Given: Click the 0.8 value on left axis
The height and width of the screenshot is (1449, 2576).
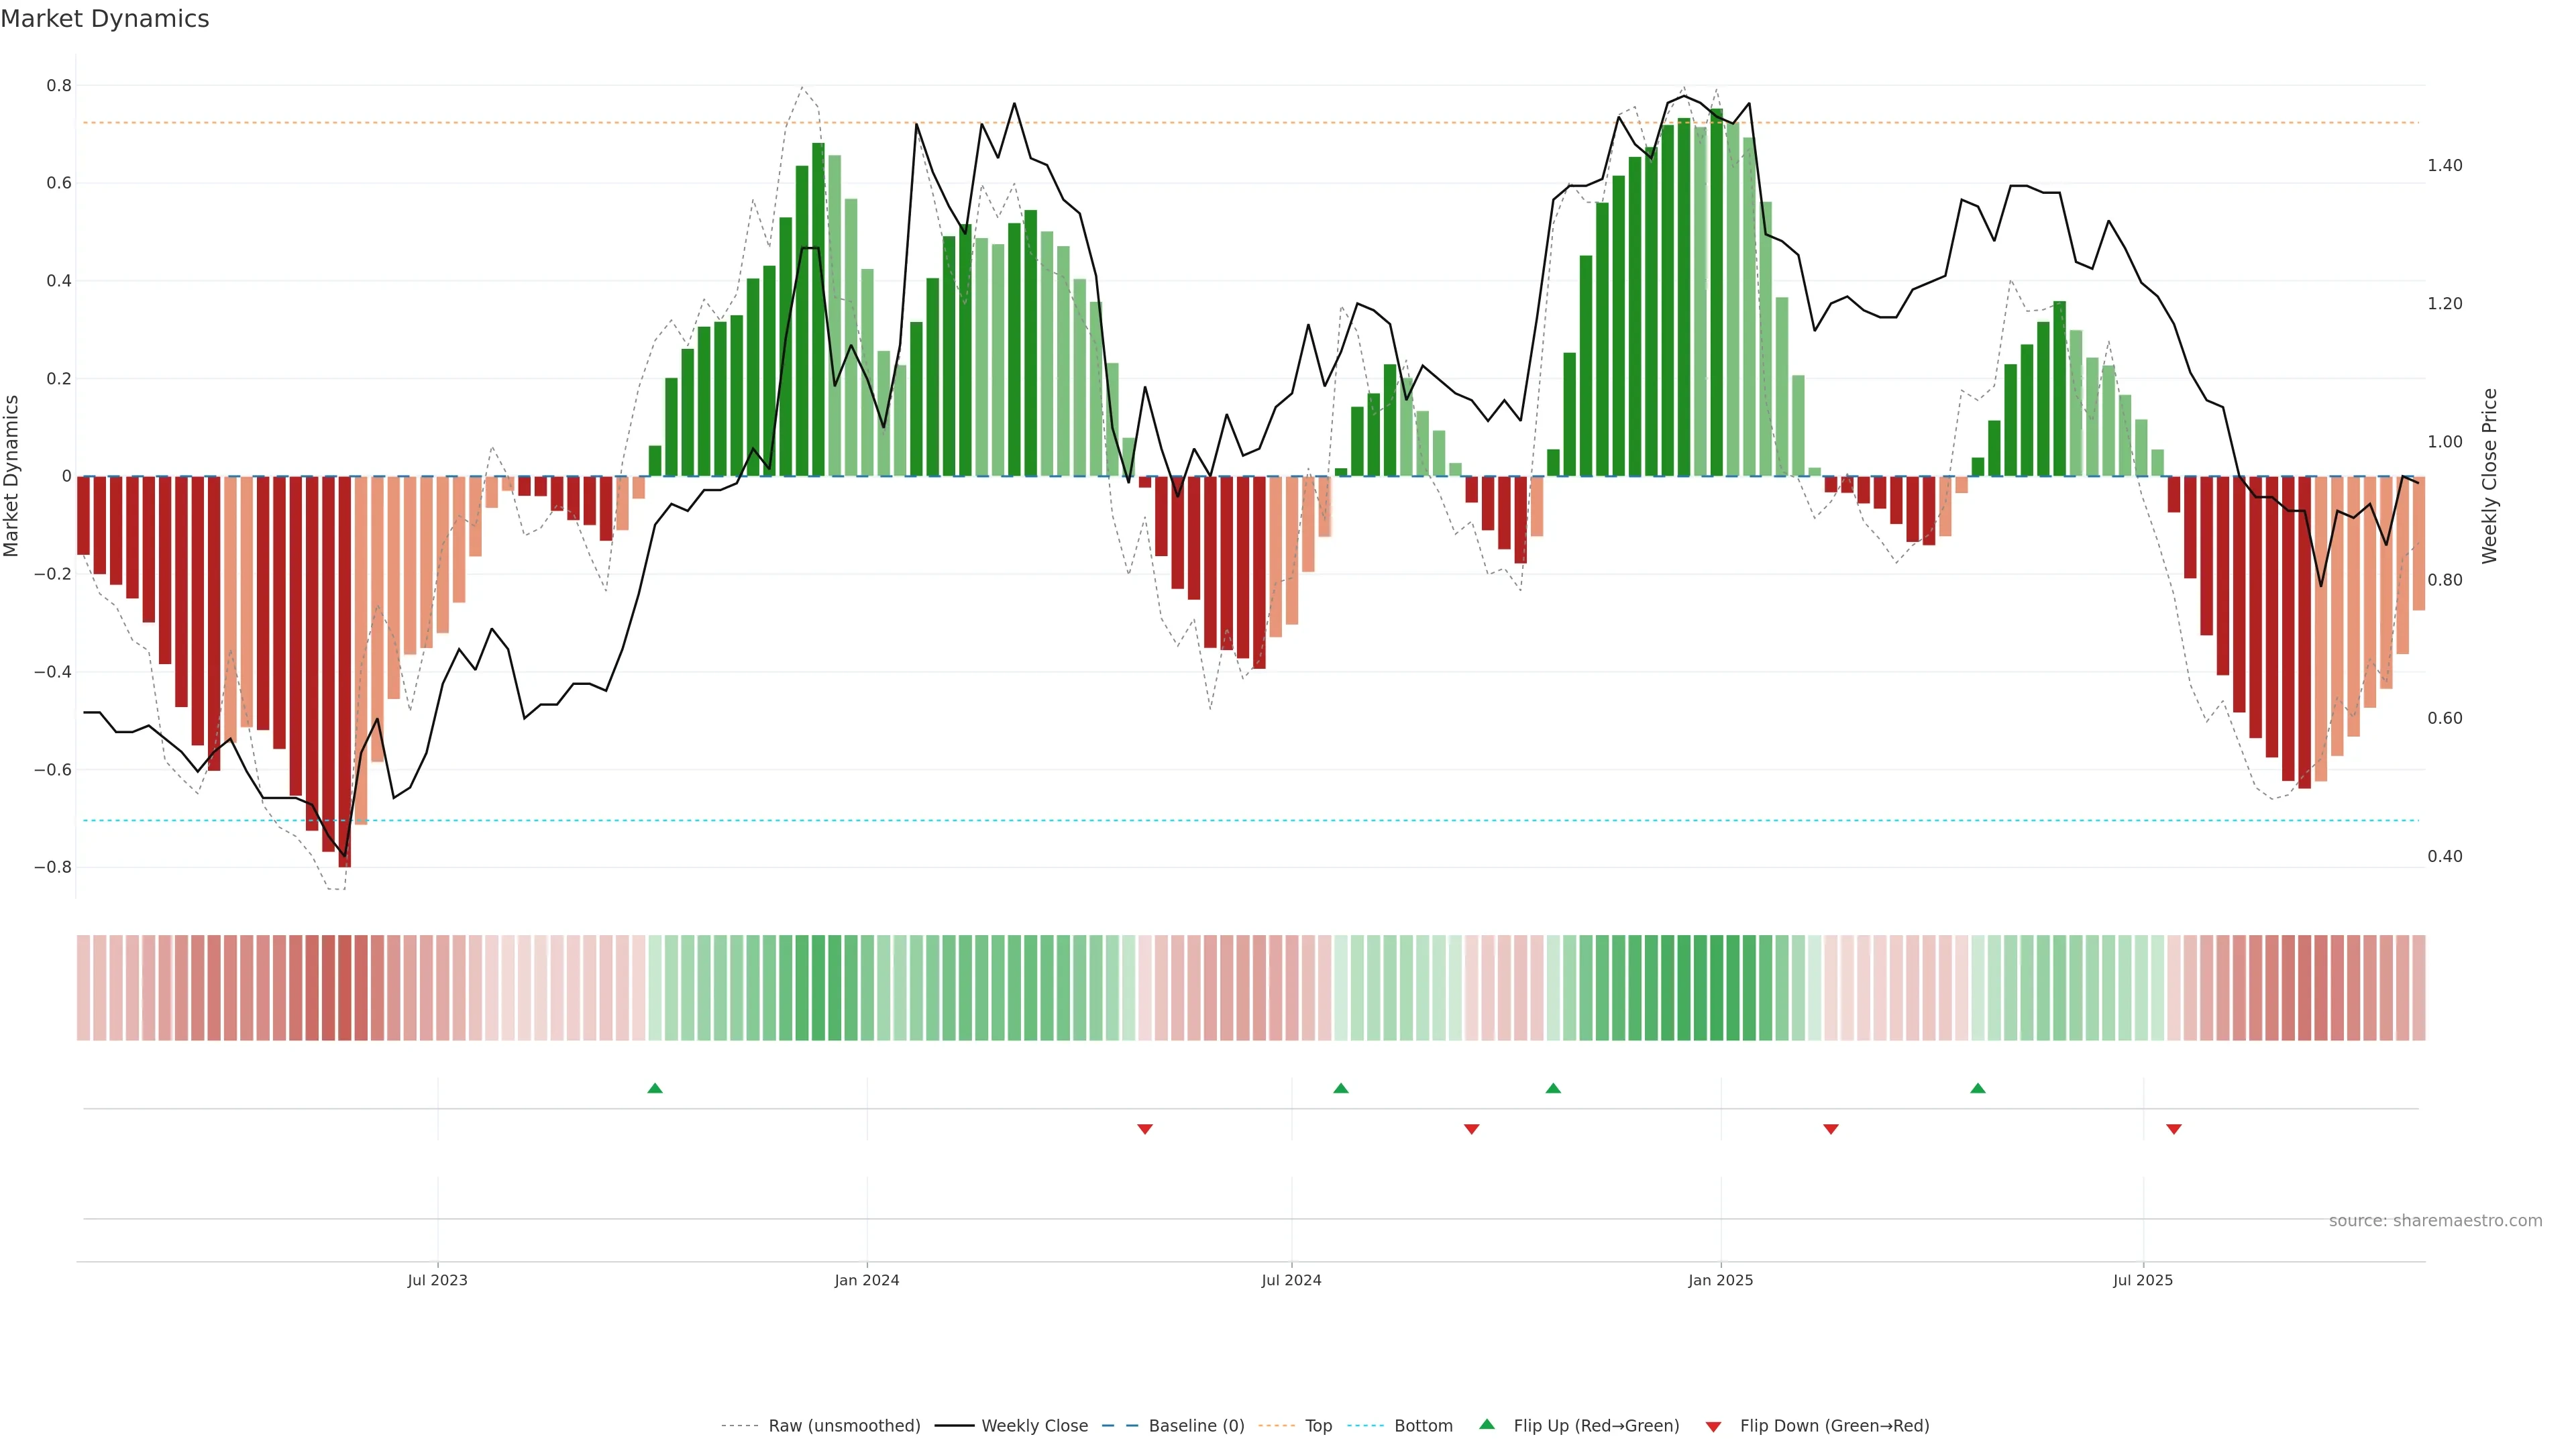Looking at the screenshot, I should pyautogui.click(x=59, y=86).
